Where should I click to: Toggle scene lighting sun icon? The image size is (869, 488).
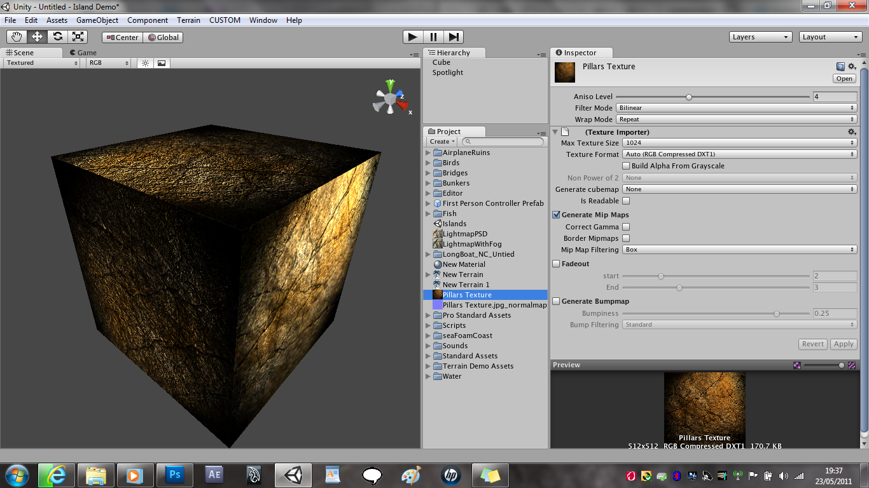tap(146, 63)
